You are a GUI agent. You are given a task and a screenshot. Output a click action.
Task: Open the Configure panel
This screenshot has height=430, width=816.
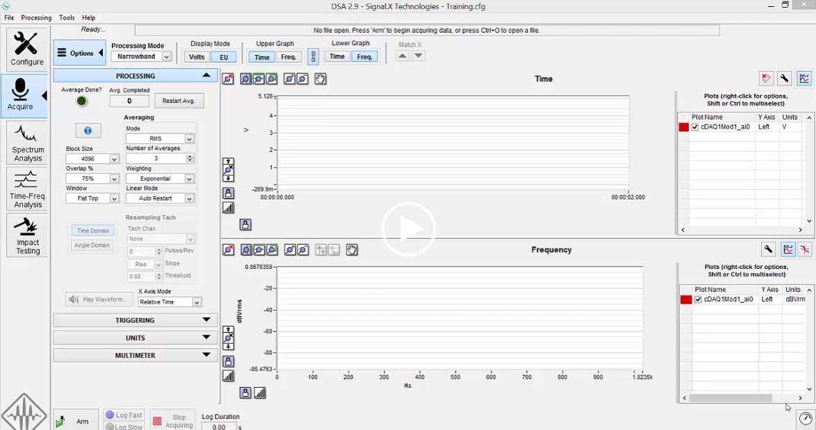(x=26, y=49)
